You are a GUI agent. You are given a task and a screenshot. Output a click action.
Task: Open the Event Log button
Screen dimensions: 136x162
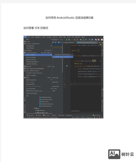97,115
